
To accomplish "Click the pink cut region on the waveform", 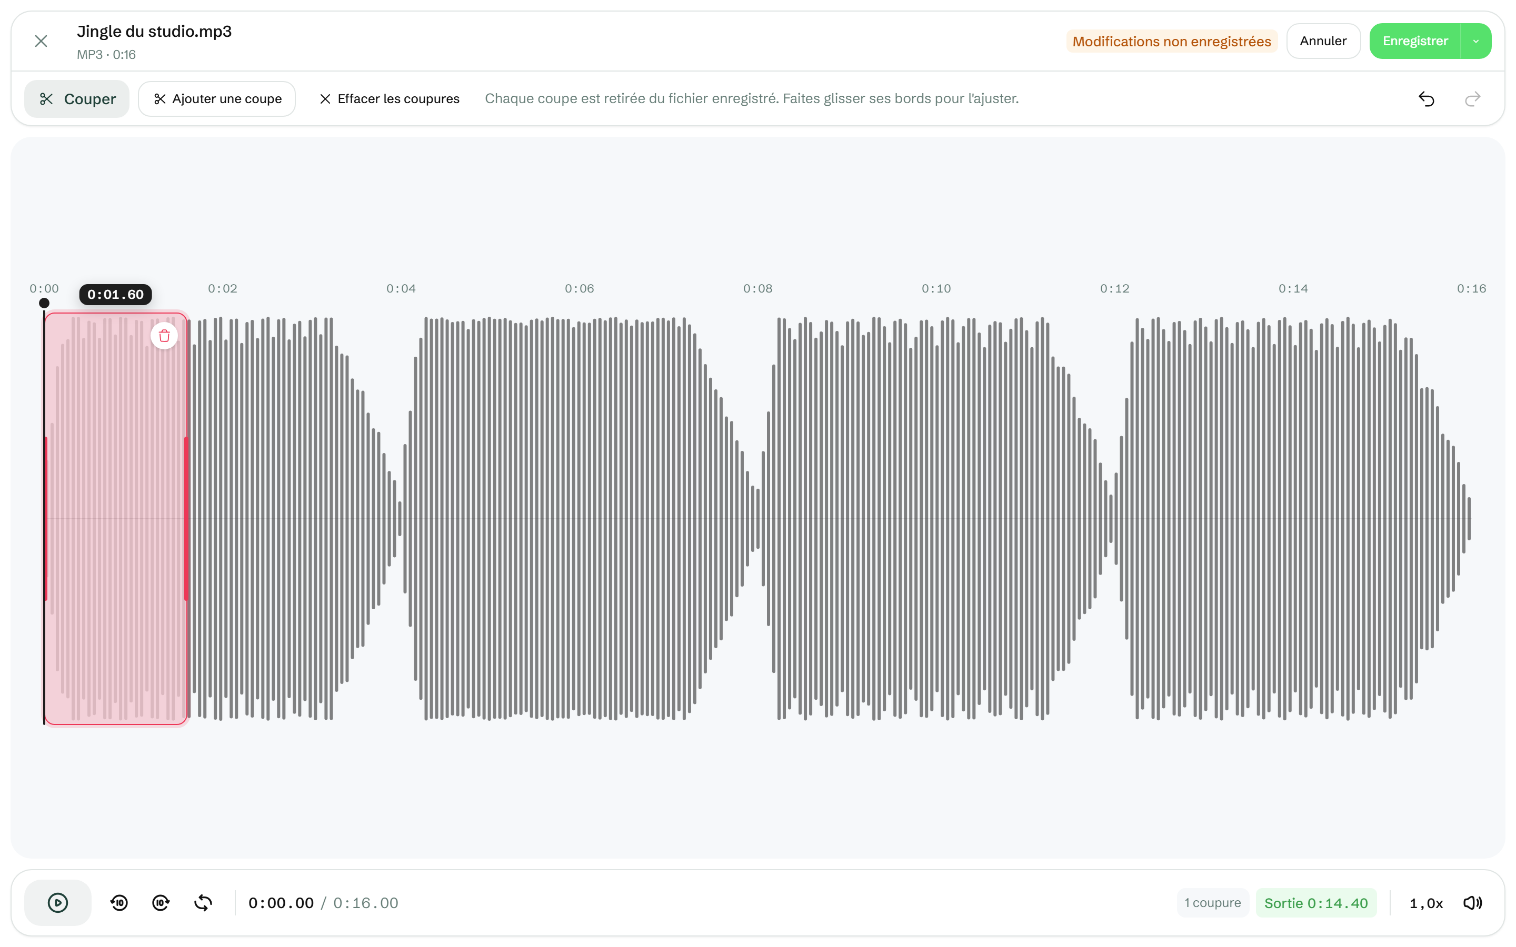I will pyautogui.click(x=116, y=519).
